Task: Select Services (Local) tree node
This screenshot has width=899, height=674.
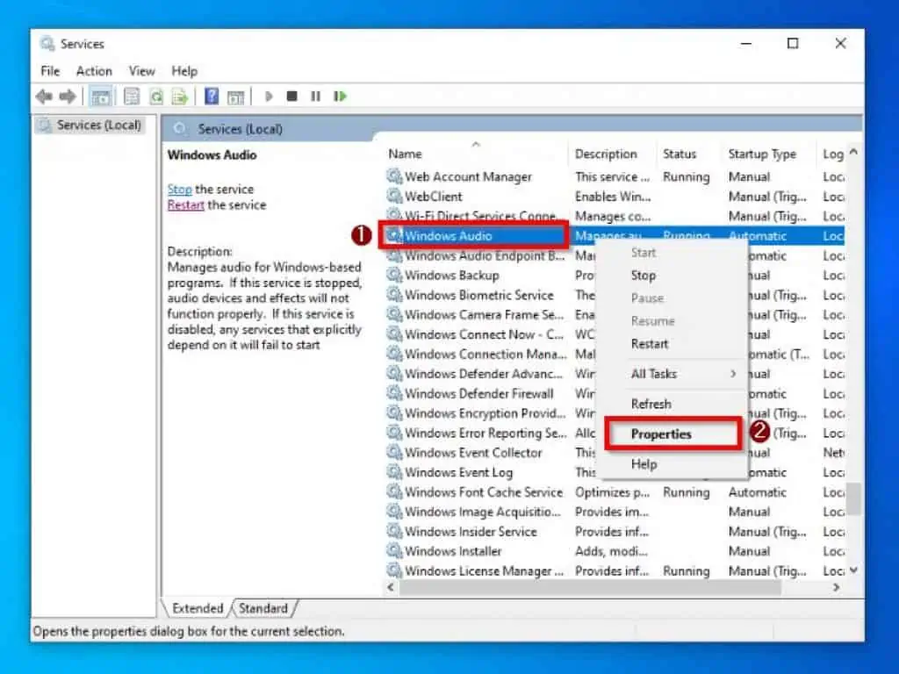Action: pos(90,125)
